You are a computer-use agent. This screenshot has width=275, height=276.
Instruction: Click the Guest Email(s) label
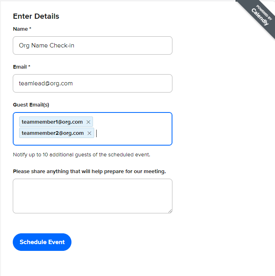coord(31,105)
